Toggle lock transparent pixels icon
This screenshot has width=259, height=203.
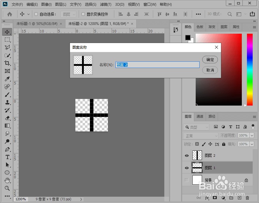197,144
